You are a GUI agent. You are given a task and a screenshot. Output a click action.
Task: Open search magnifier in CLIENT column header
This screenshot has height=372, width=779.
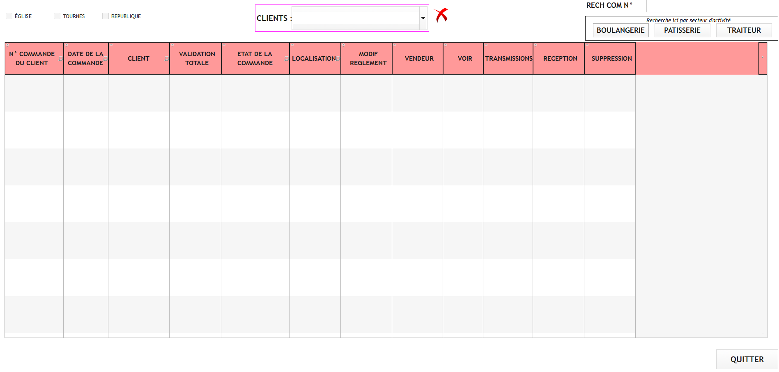(166, 59)
